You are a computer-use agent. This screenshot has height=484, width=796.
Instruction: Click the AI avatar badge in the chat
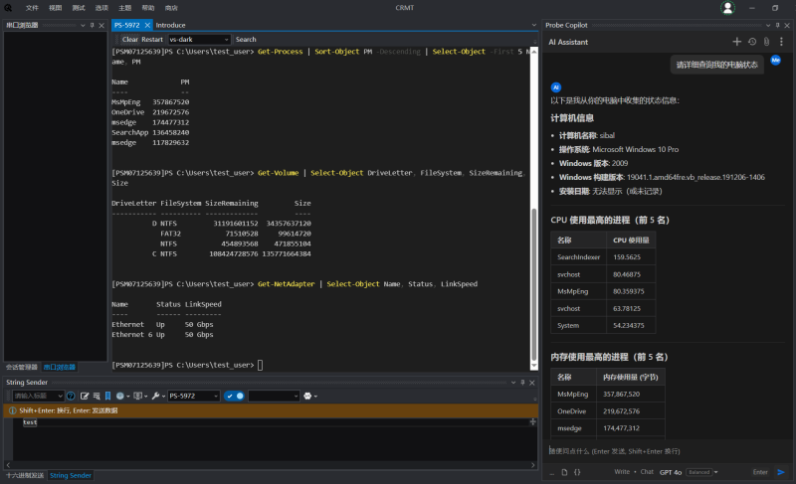[x=556, y=87]
